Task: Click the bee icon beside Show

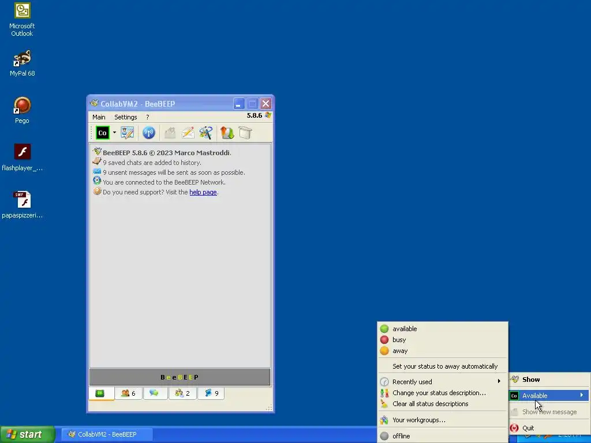Action: 514,380
